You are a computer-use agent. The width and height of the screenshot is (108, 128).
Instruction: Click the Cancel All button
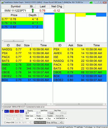14,116
